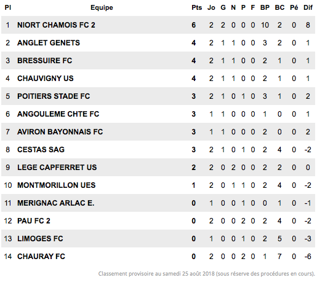Image resolution: width=317 pixels, height=283 pixels.
Task: Open POITIERS STADE FC entry
Action: [x=54, y=96]
